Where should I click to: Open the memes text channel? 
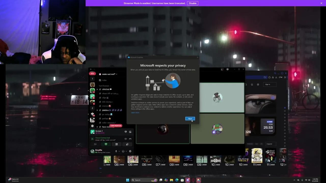[105, 106]
